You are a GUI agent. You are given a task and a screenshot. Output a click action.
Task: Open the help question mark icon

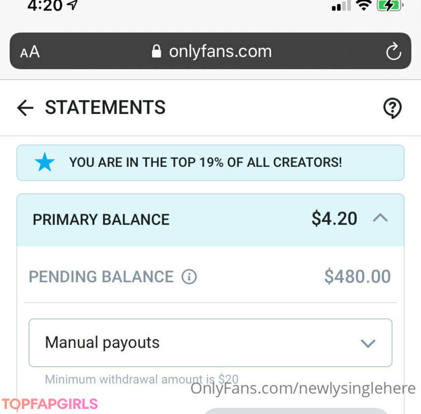392,108
